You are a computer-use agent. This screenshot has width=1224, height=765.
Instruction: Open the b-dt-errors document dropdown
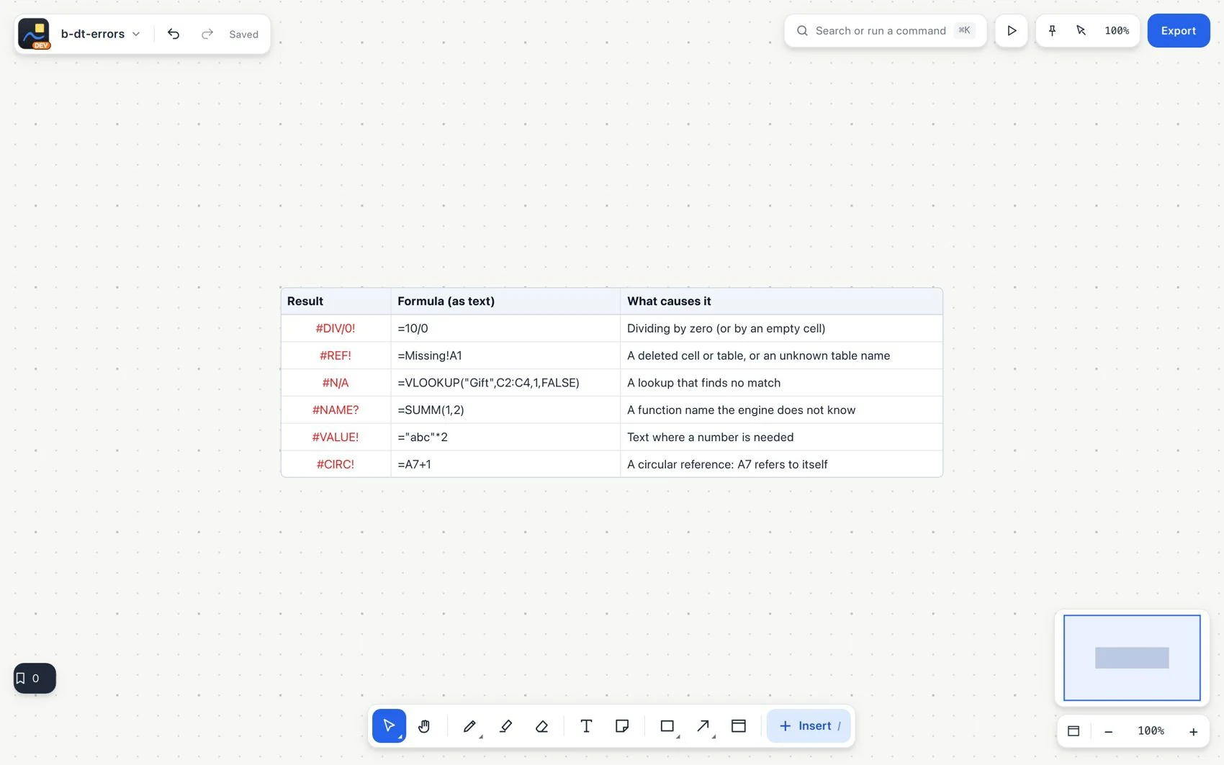click(101, 34)
